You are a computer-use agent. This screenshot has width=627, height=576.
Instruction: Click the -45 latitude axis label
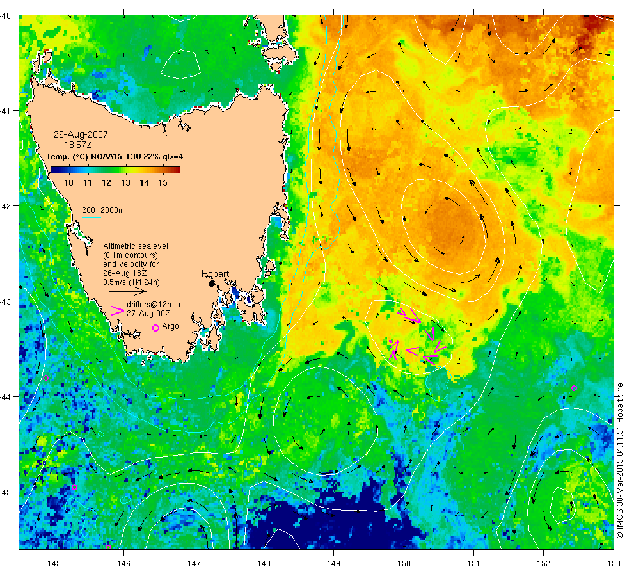coord(6,492)
